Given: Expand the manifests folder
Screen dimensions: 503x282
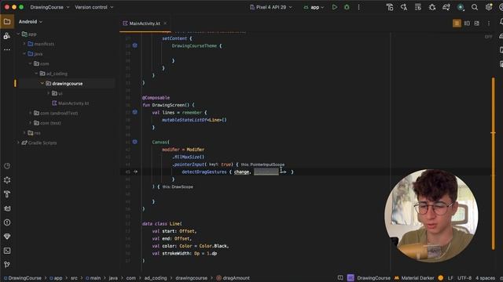Looking at the screenshot, I should [24, 44].
